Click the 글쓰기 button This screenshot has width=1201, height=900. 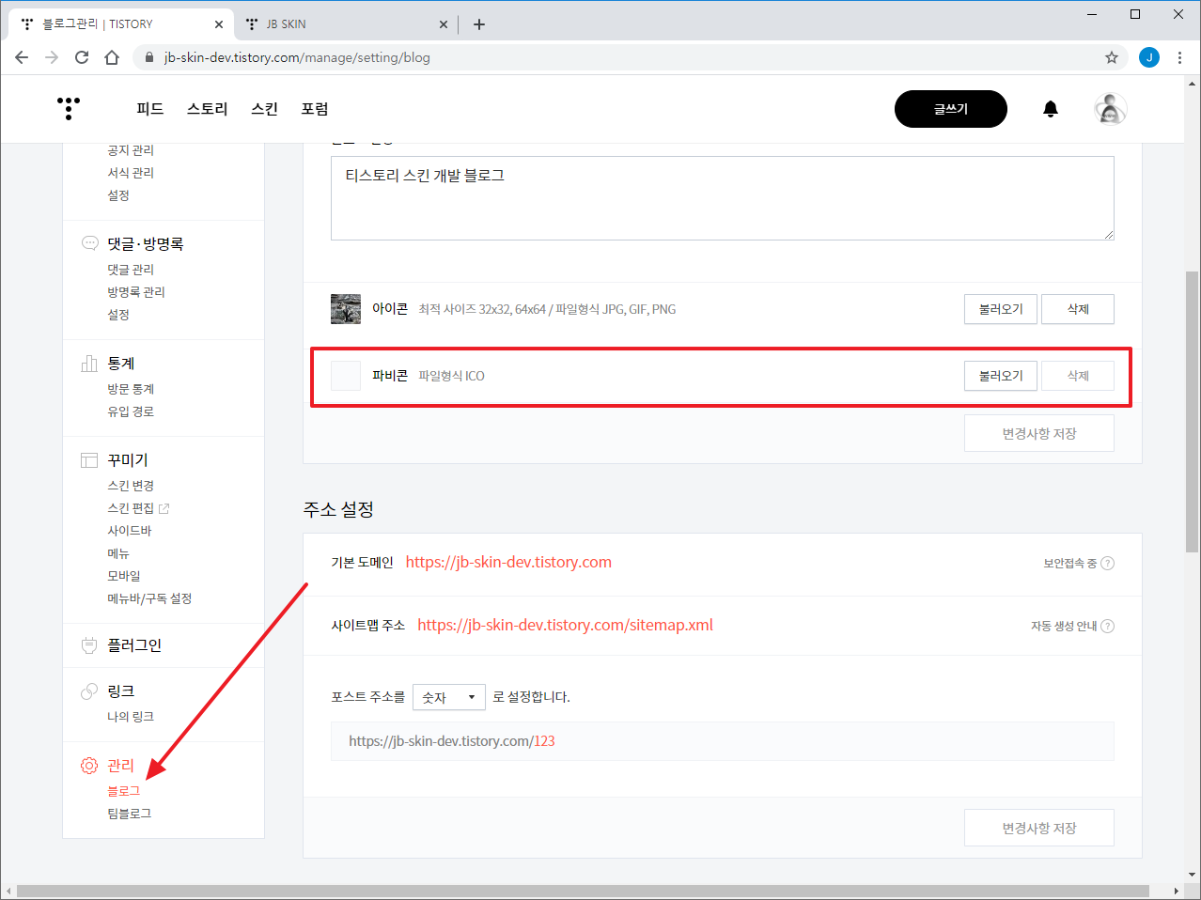(951, 109)
